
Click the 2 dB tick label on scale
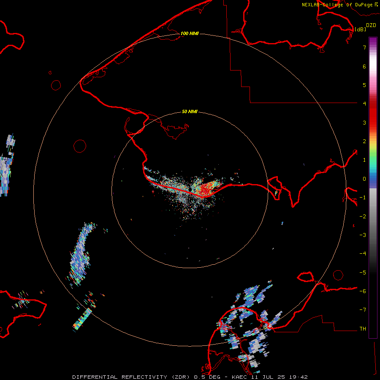(364, 141)
